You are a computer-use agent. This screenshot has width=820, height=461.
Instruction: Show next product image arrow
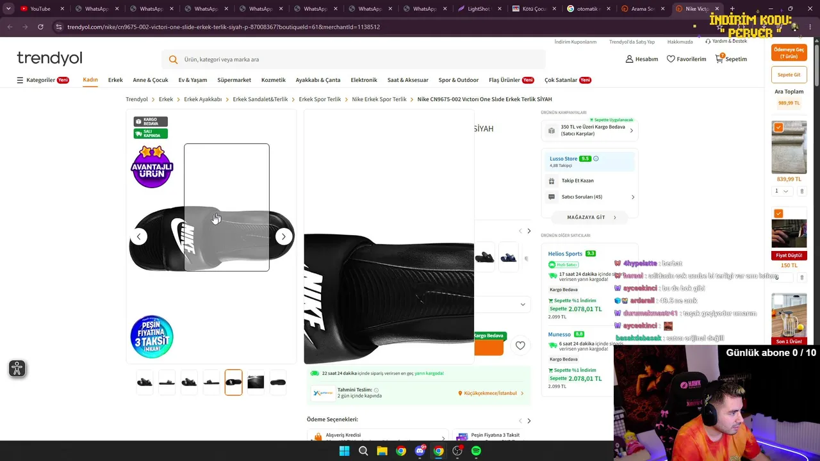(x=284, y=236)
